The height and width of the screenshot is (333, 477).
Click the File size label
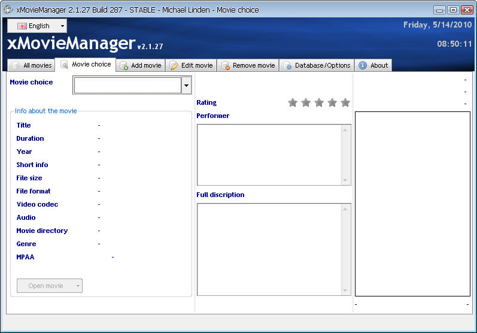pyautogui.click(x=29, y=178)
